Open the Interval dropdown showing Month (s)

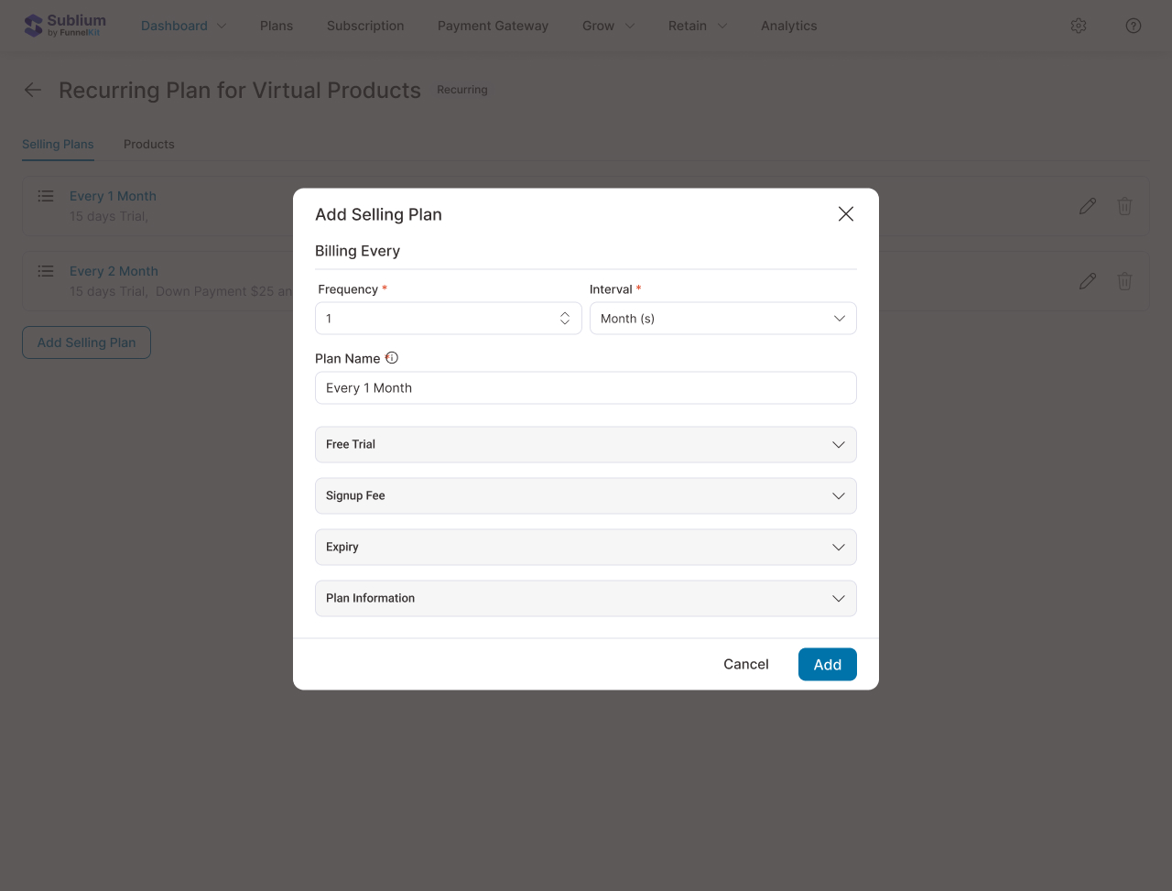click(x=722, y=318)
